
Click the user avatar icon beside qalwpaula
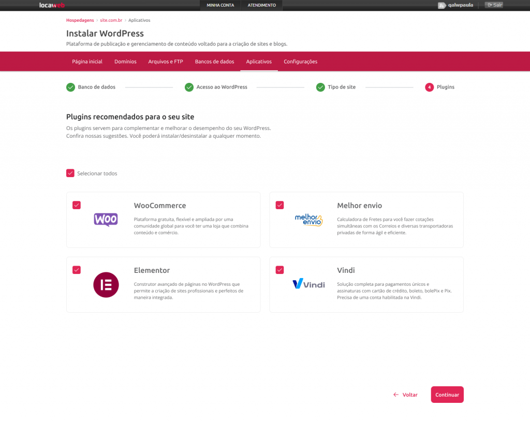442,5
